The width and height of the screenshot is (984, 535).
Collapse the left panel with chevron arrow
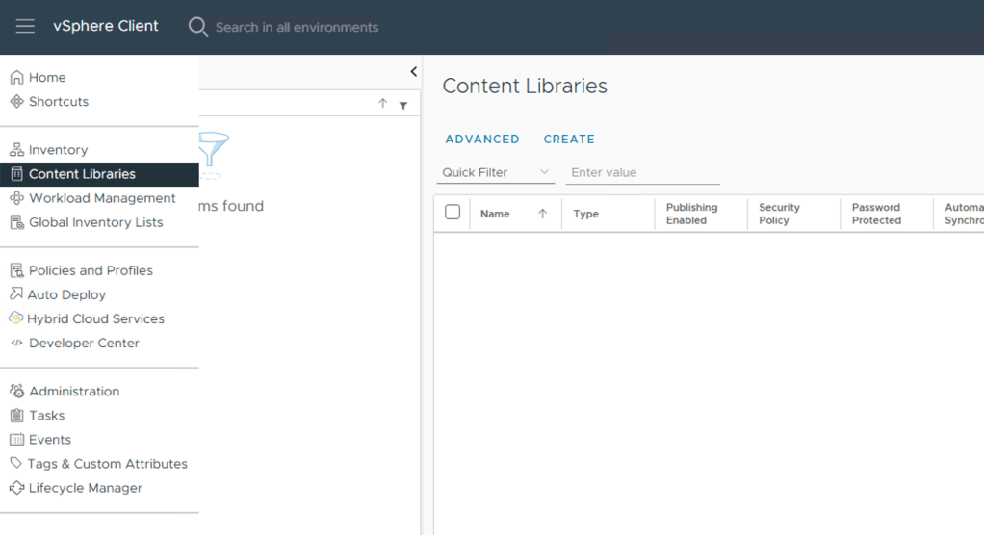click(414, 72)
